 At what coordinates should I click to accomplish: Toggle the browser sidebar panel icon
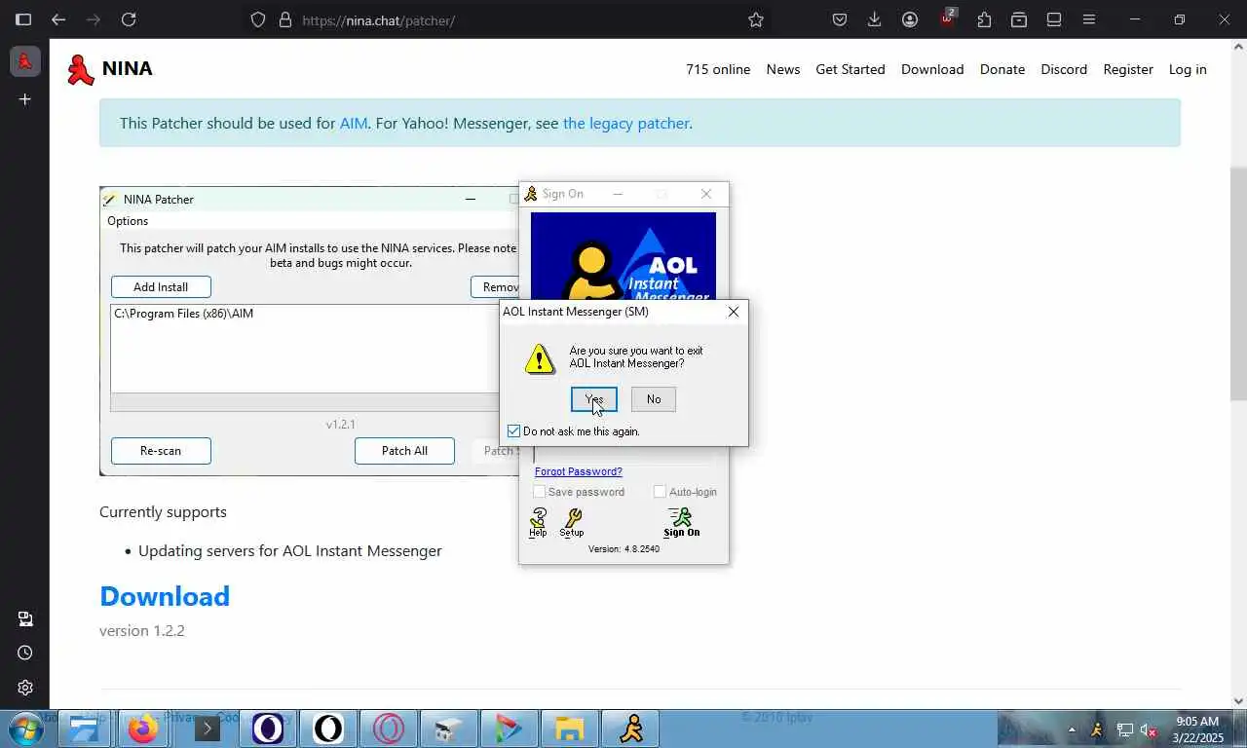(x=23, y=19)
